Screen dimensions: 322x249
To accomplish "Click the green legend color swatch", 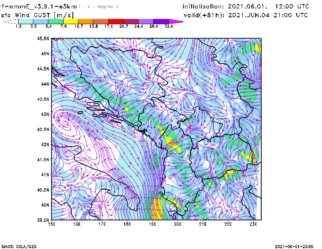I will click(56, 21).
